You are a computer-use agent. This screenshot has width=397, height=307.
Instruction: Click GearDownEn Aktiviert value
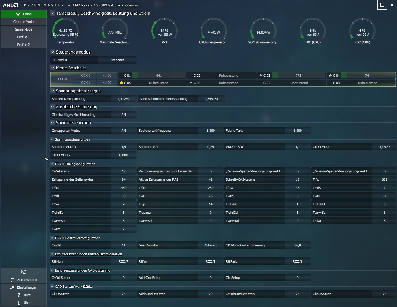click(x=210, y=245)
